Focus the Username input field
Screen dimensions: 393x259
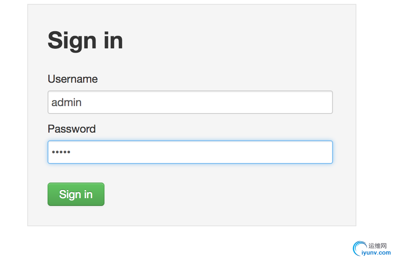pyautogui.click(x=190, y=102)
